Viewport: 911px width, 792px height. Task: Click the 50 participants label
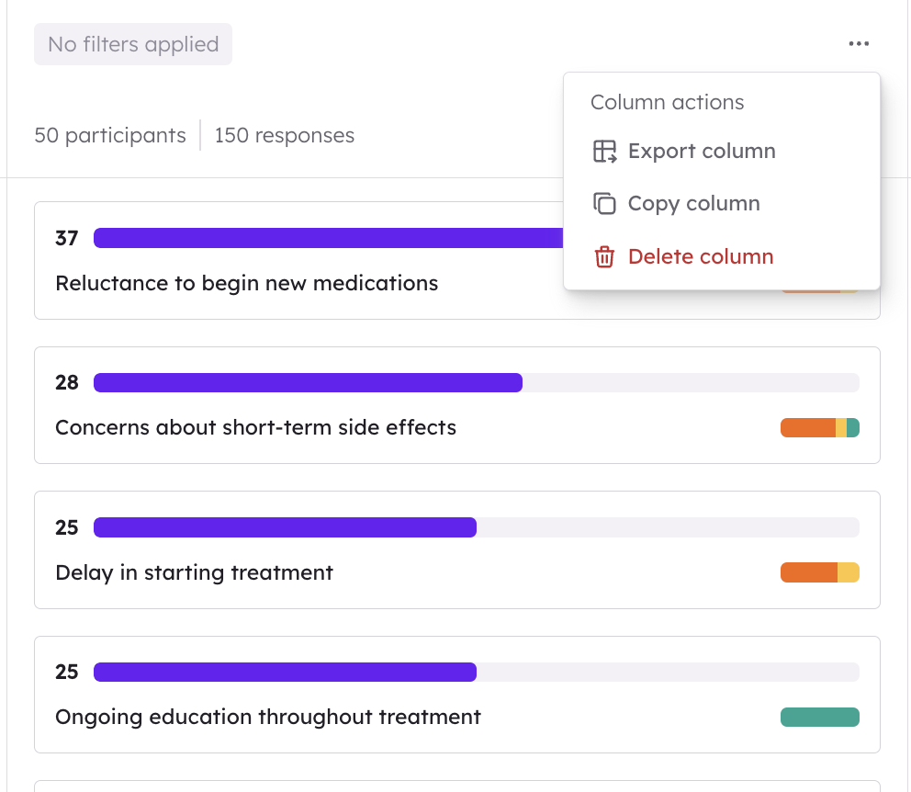(x=110, y=136)
